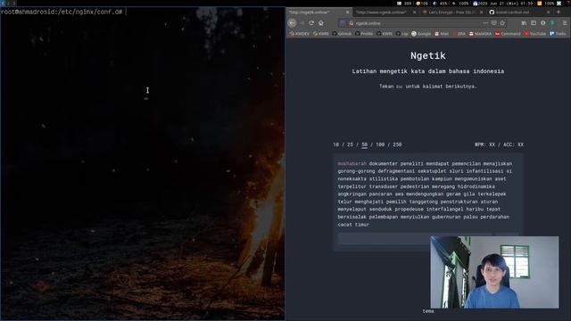Click the typing input field below the words
571x321 pixels.
click(415, 239)
